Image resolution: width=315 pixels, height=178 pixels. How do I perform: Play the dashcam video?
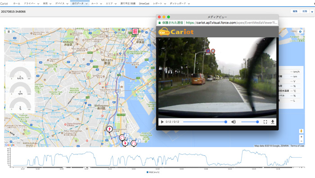(x=162, y=122)
